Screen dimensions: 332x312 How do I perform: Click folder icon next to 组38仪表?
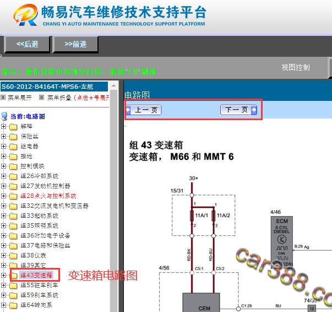pyautogui.click(x=13, y=256)
